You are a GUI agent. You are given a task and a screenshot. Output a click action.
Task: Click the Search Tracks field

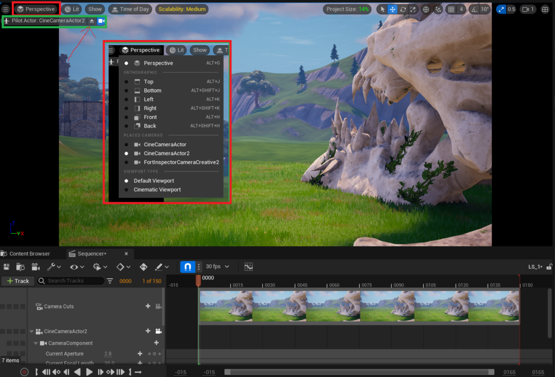click(x=71, y=281)
